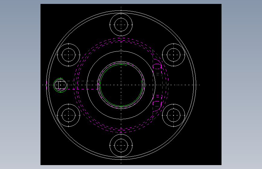
Task: Click the green center bore circle
Action: tap(121, 85)
